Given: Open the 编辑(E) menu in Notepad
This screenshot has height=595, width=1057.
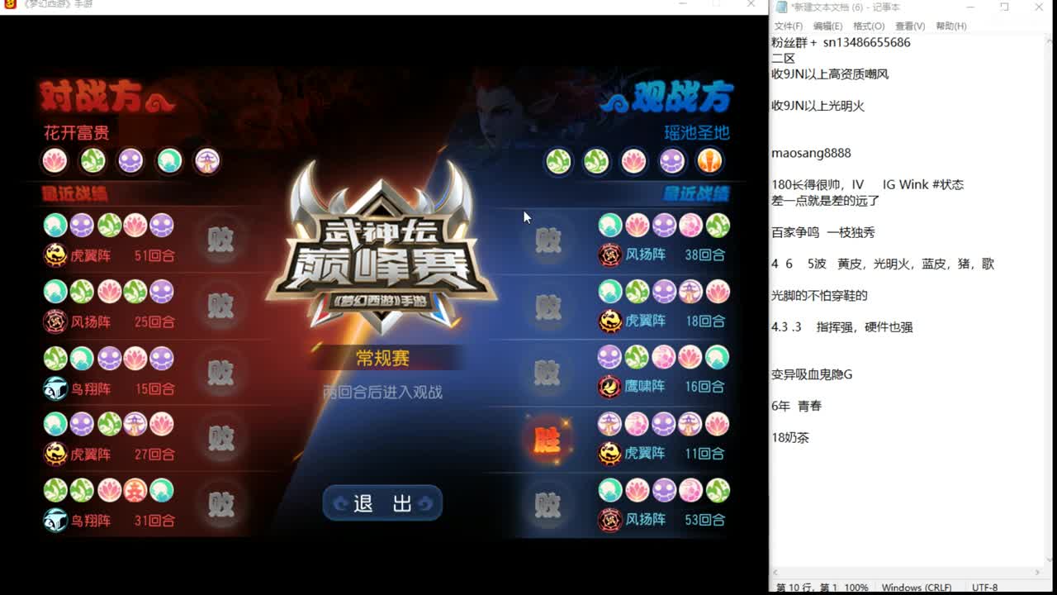Looking at the screenshot, I should coord(827,26).
